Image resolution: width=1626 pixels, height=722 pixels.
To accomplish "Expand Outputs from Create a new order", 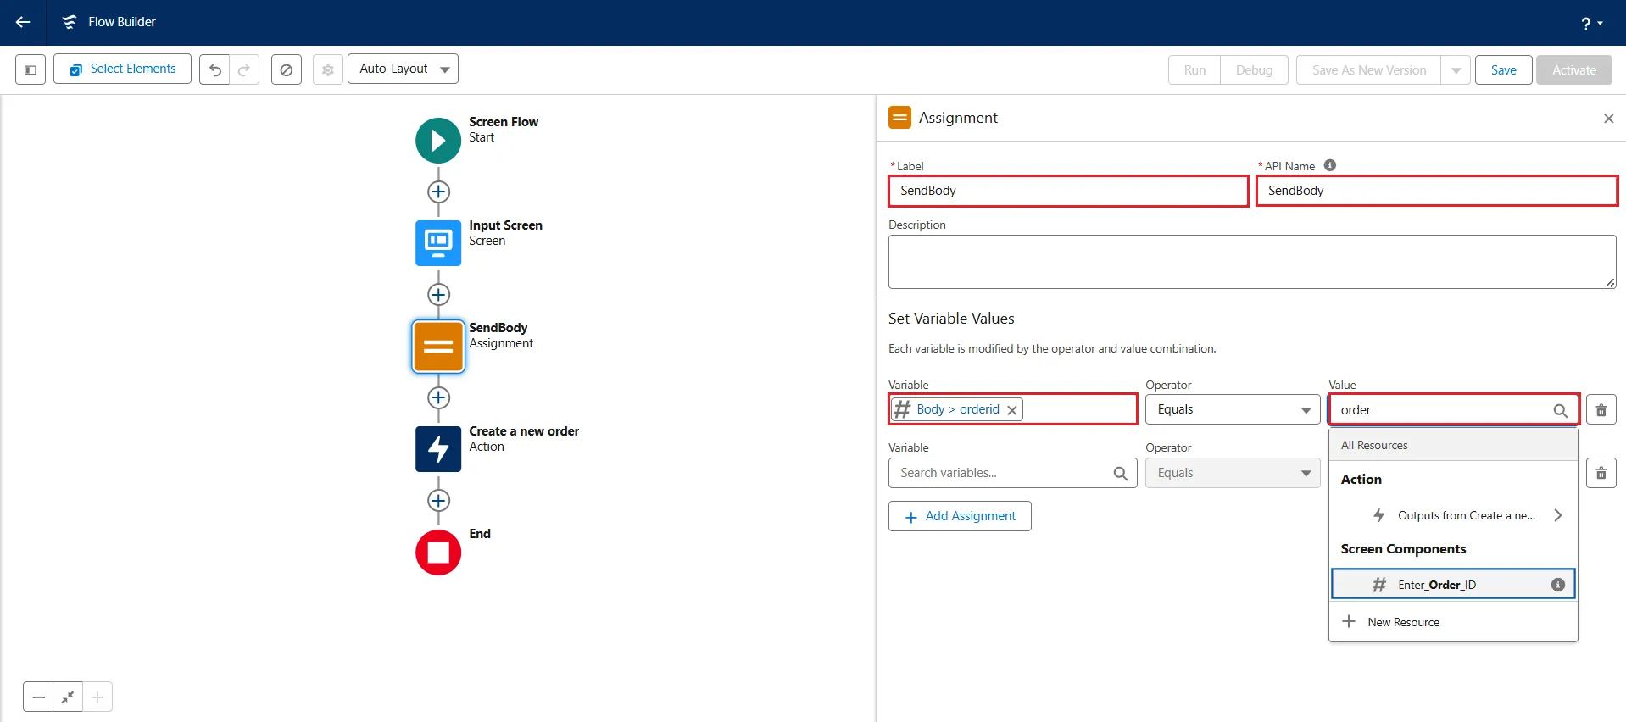I will point(1556,515).
